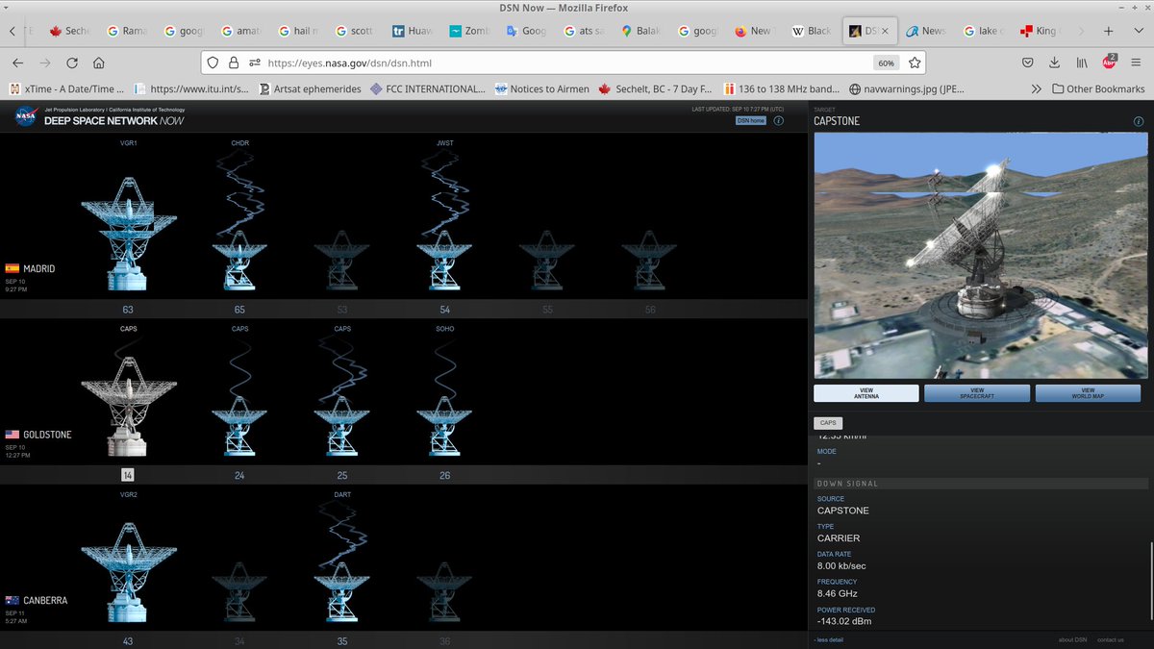Bookmark this page with star icon

[915, 62]
